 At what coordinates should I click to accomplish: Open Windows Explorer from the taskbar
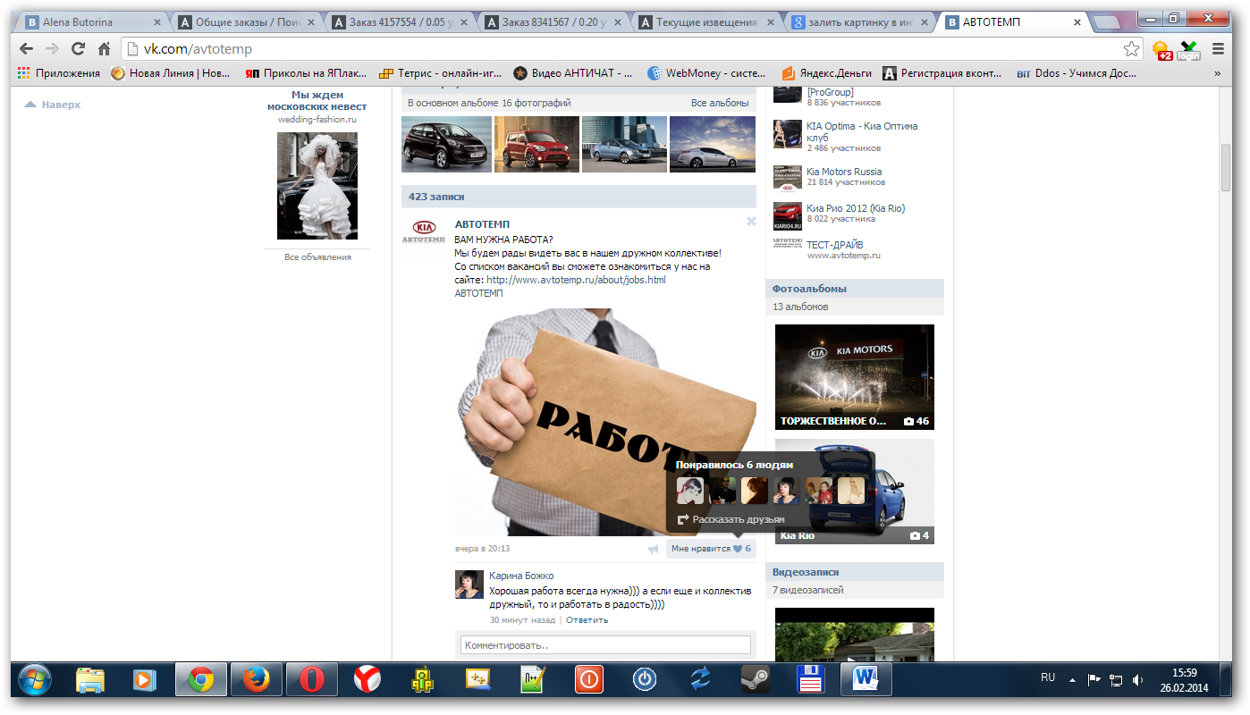point(90,680)
